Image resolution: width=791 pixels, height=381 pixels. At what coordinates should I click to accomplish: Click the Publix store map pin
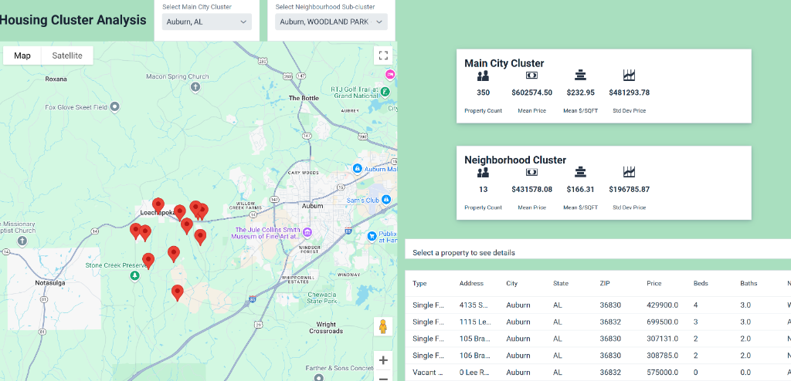372,235
